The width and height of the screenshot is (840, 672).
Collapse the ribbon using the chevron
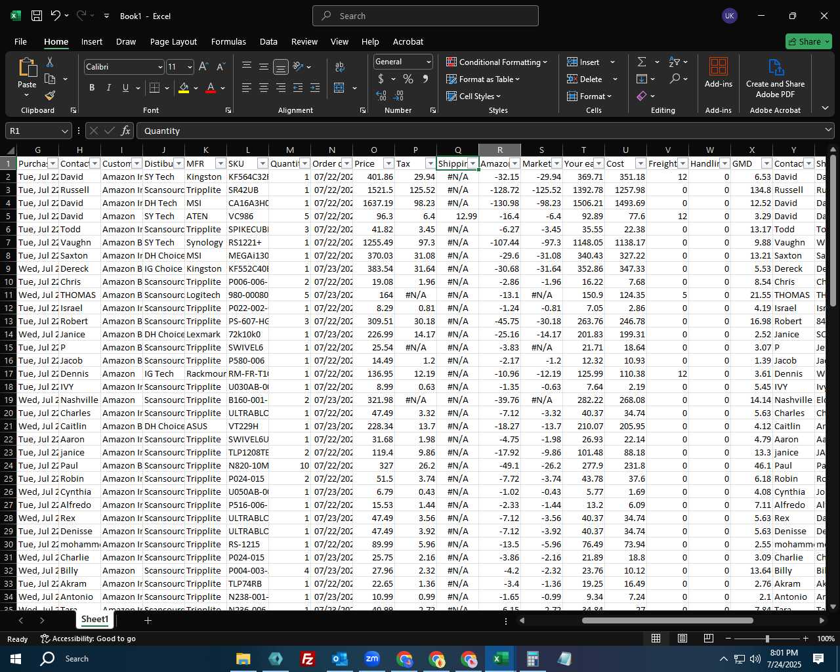pos(825,108)
